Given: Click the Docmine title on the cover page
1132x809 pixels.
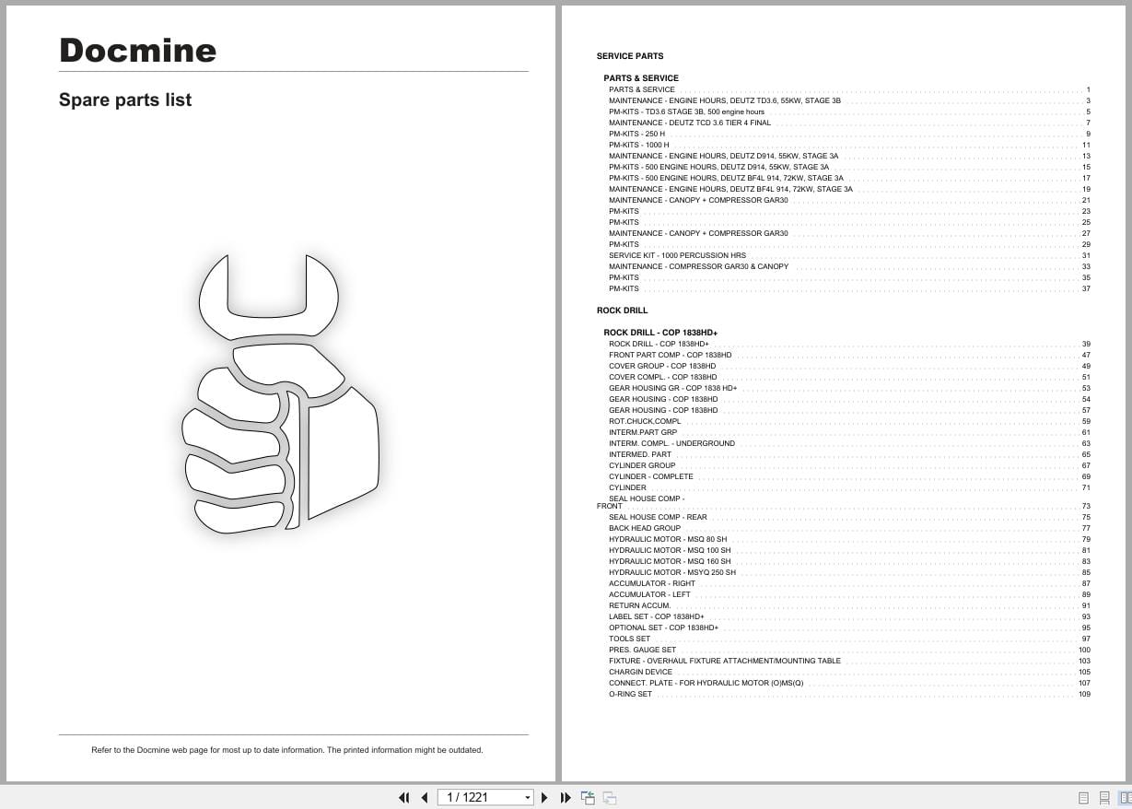Looking at the screenshot, I should [137, 50].
